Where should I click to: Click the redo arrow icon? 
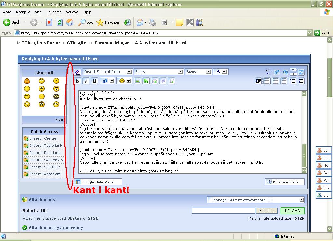(285, 72)
